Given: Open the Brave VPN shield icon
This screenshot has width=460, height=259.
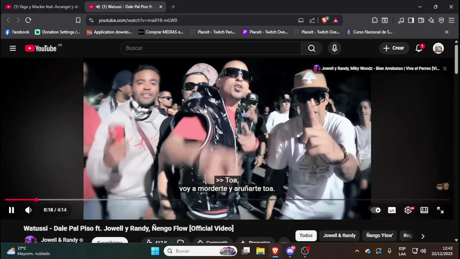Looking at the screenshot, I should point(441,21).
